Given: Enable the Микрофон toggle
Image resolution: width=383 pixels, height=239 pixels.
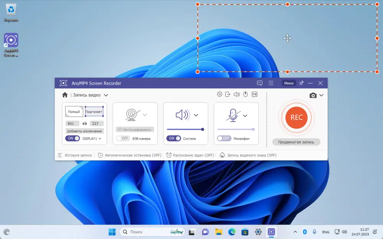Looking at the screenshot, I should [x=224, y=138].
